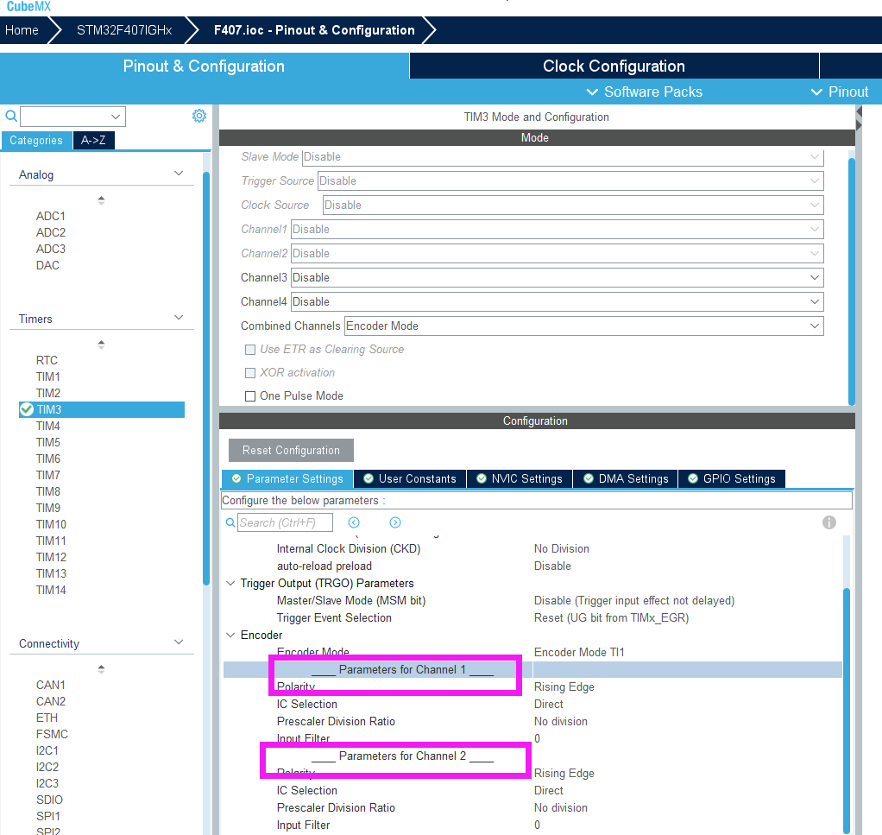Select DAC in the Analog list
Viewport: 882px width, 835px height.
tap(47, 265)
